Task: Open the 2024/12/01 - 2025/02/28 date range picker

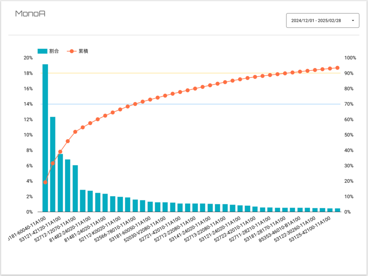Action: [320, 20]
